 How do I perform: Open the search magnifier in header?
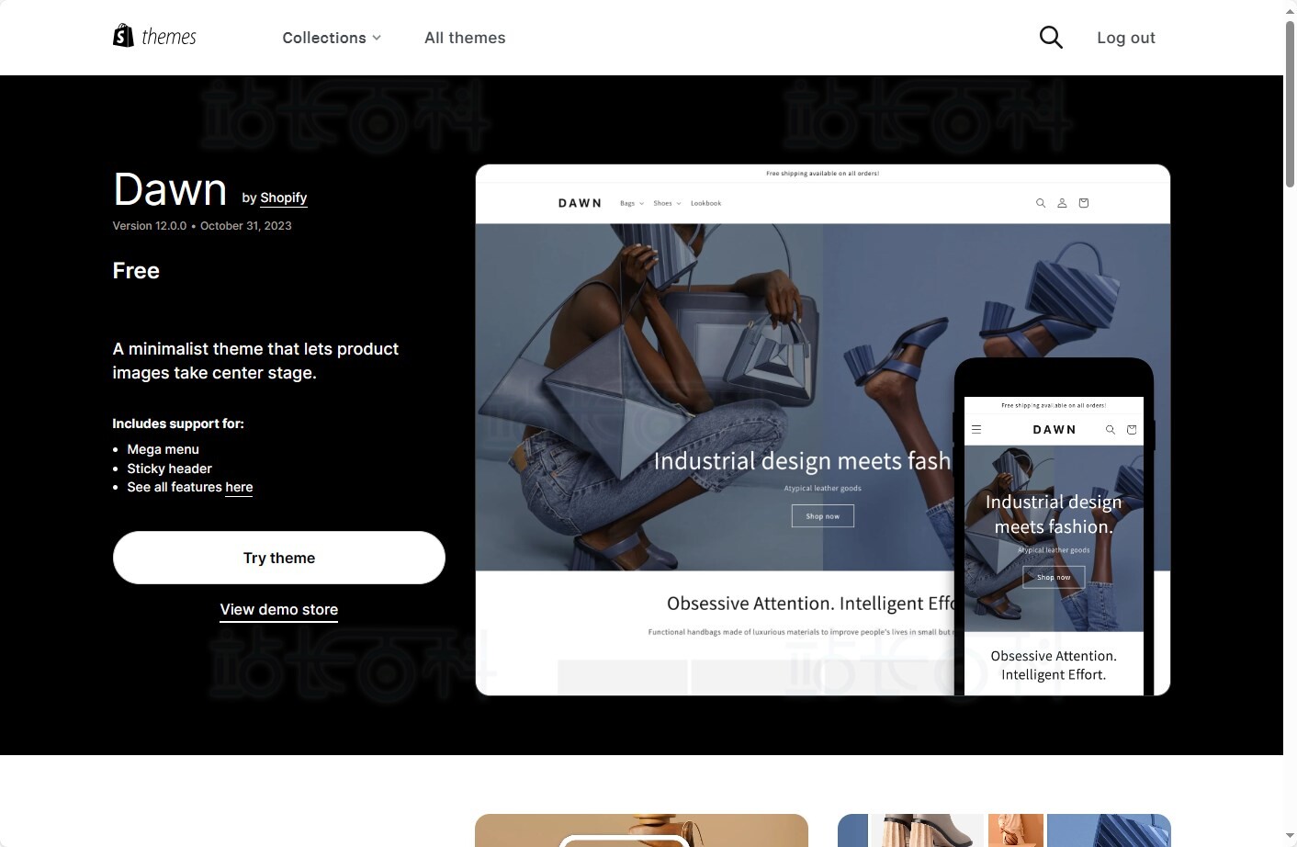coord(1051,37)
